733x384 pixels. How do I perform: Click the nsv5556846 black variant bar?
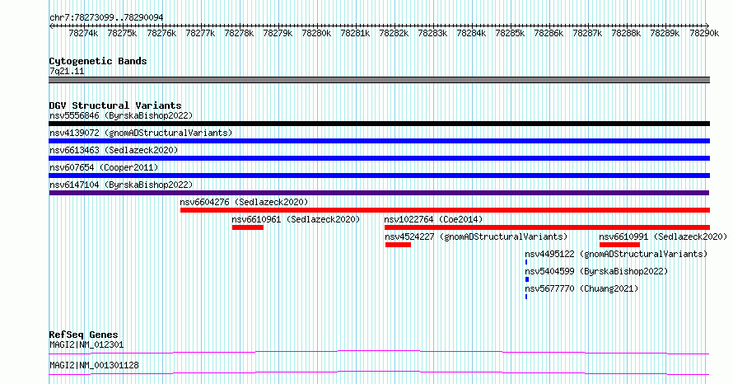click(x=379, y=124)
